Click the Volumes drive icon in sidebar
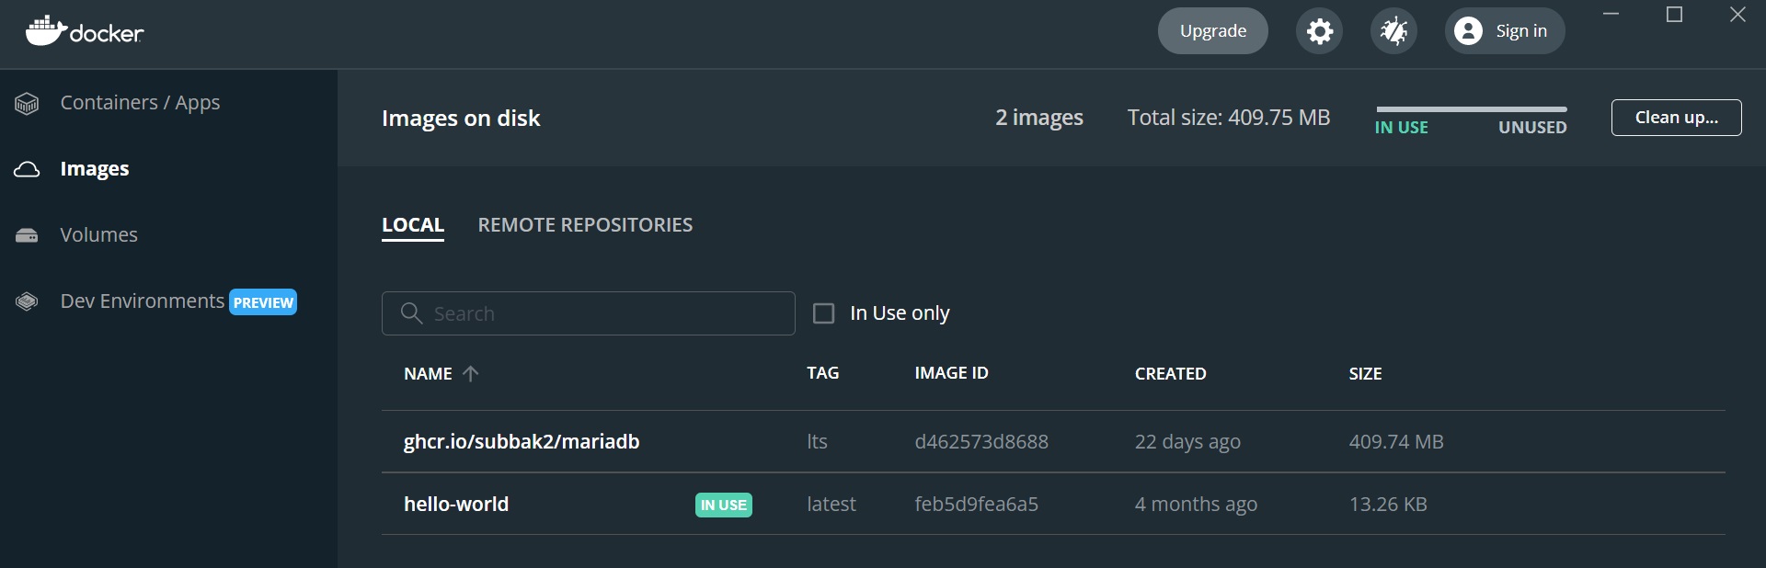1766x568 pixels. pyautogui.click(x=27, y=235)
